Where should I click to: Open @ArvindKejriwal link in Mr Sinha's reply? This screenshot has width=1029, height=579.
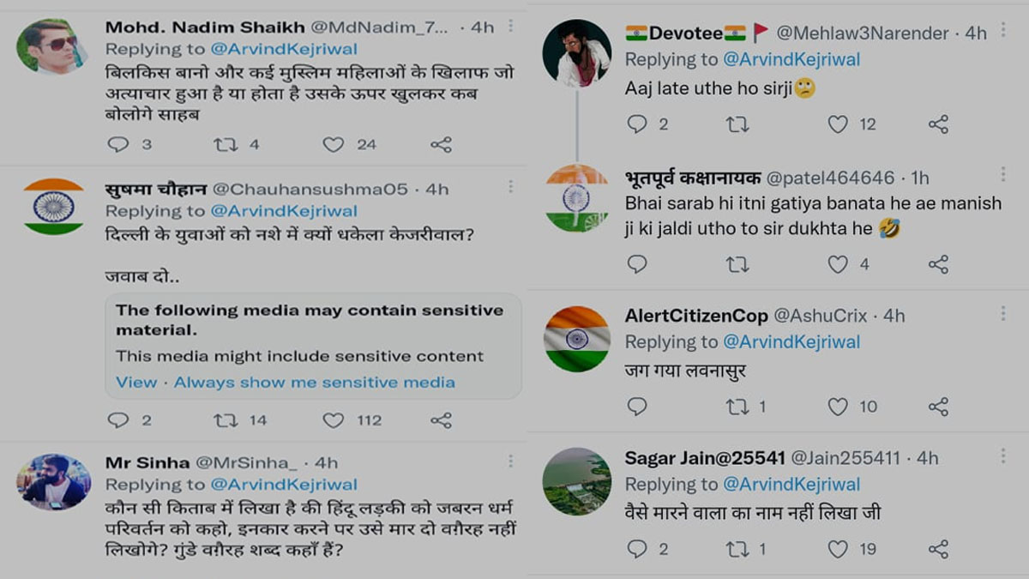[284, 485]
